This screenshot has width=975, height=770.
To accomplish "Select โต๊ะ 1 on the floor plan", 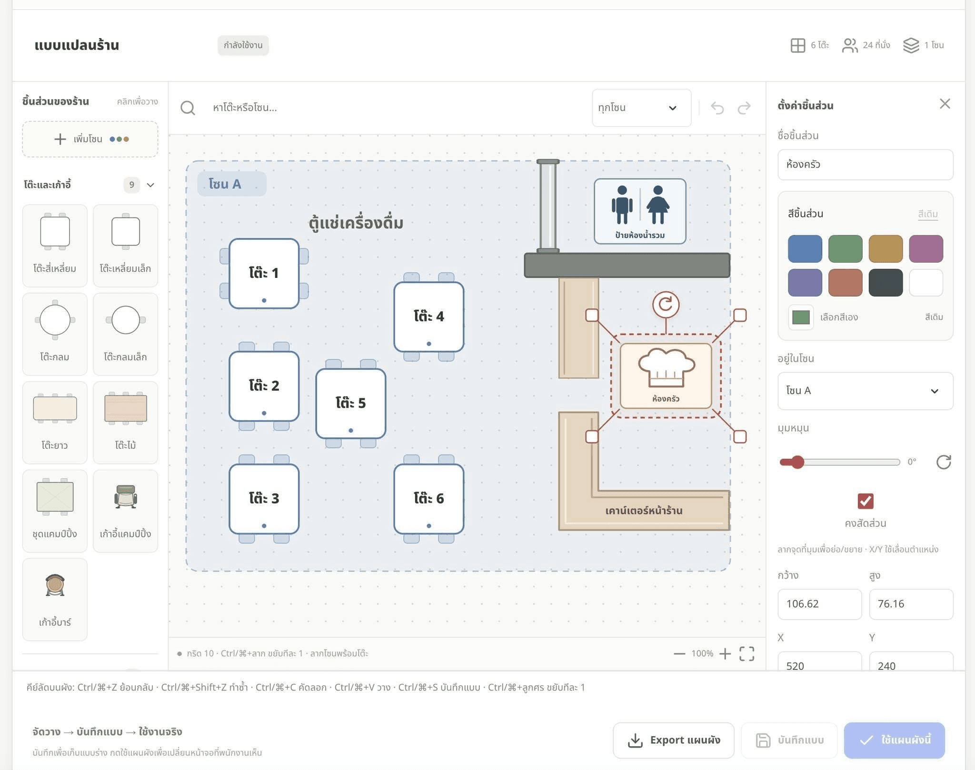I will pos(264,274).
